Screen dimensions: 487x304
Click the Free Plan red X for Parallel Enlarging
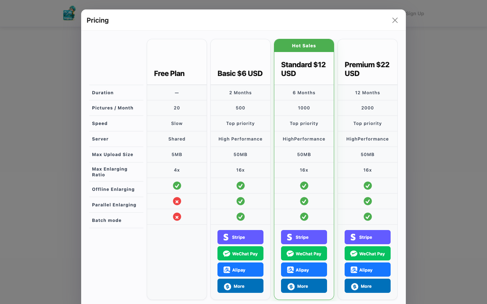pyautogui.click(x=177, y=201)
